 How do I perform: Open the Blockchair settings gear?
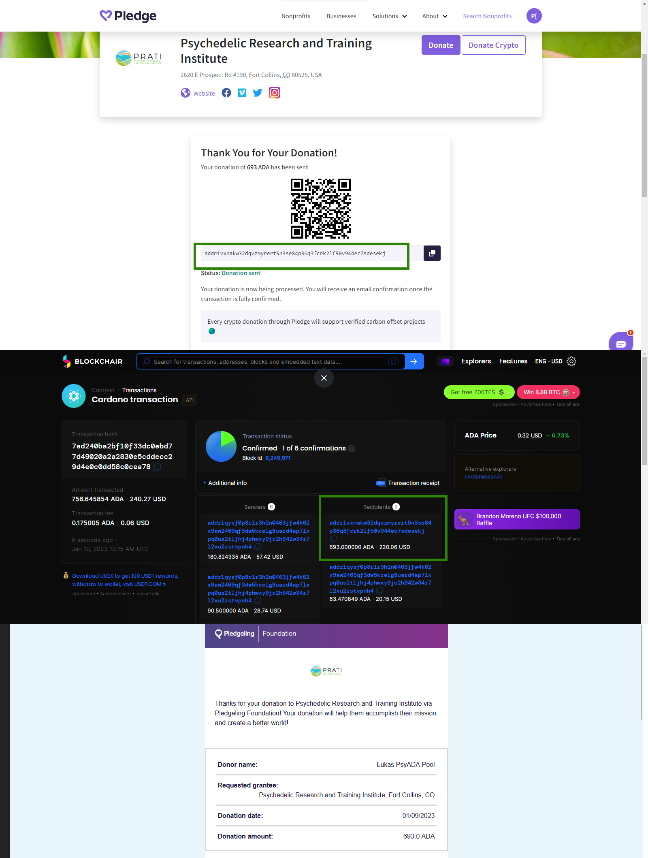point(571,361)
